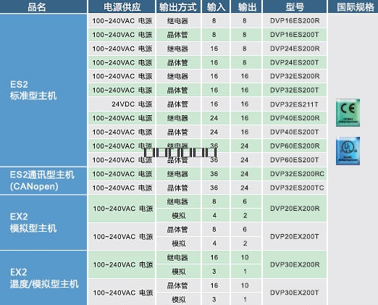Select model DVP40ES200T
378x305 pixels.
[295, 132]
